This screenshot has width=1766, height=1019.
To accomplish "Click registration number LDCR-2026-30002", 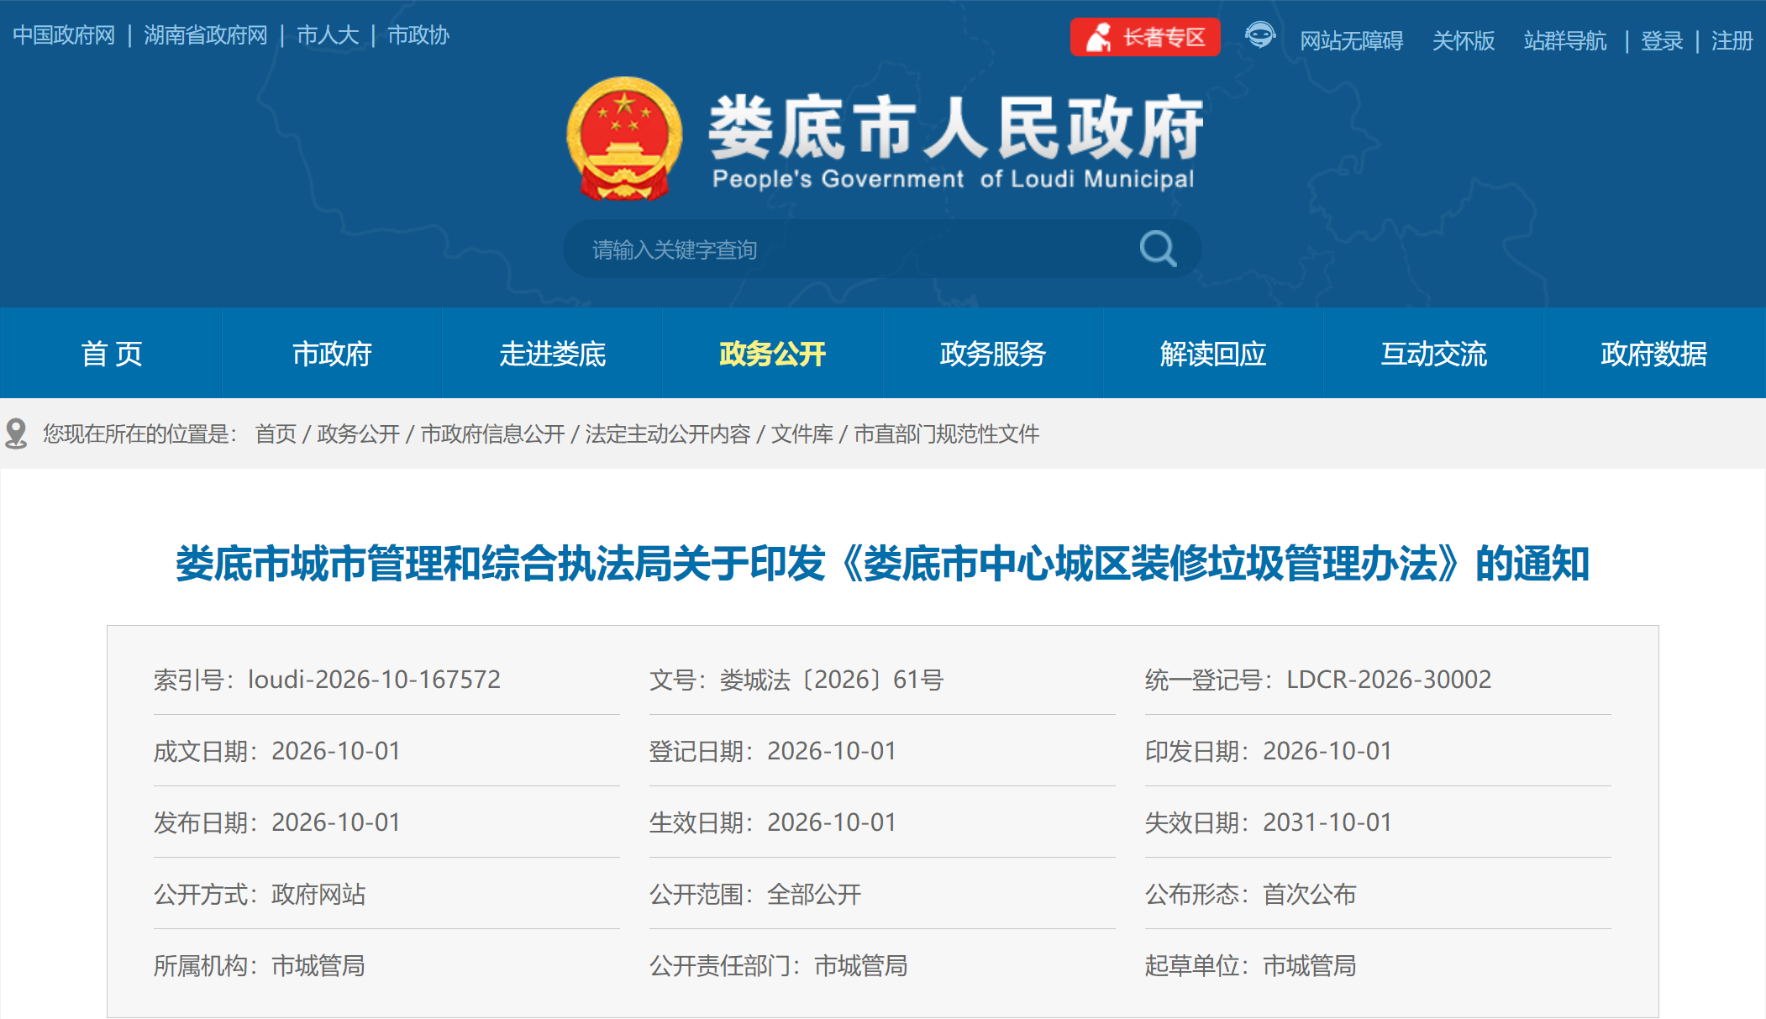I will [x=1389, y=679].
